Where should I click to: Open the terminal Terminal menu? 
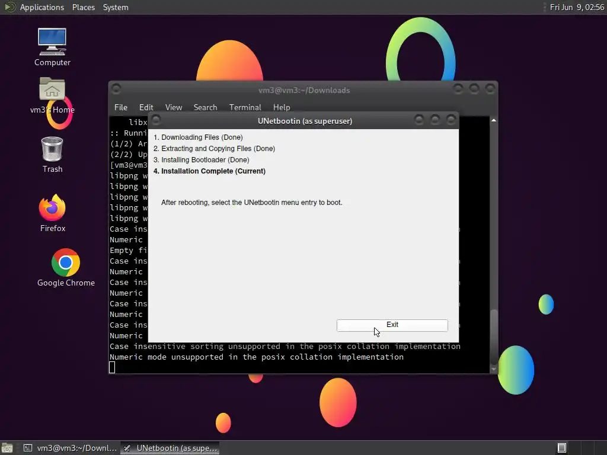pos(245,107)
